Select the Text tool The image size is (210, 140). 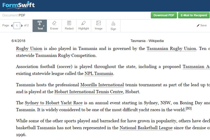(x=40, y=26)
